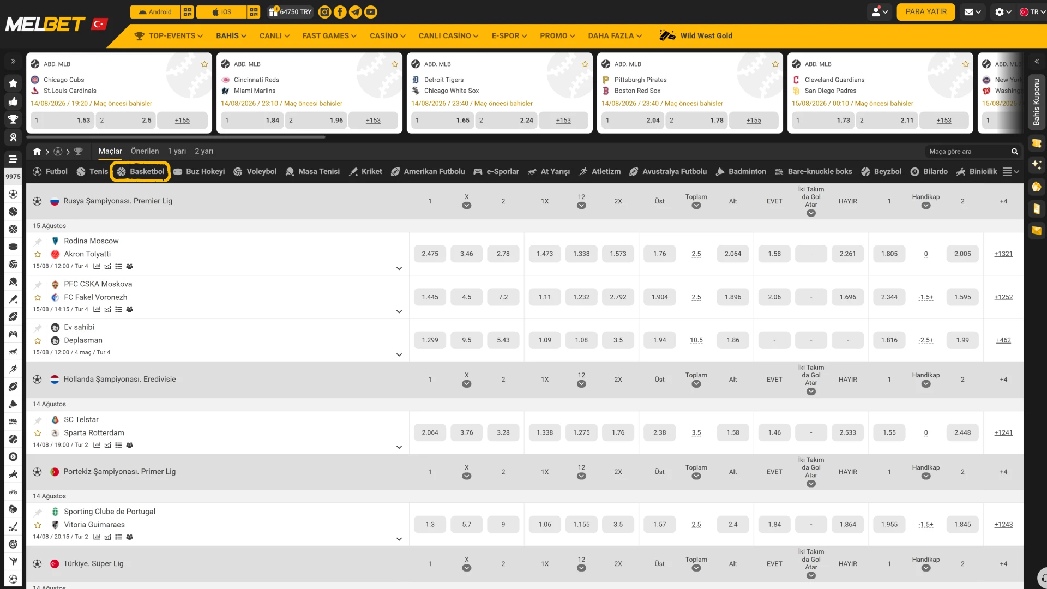Open the account profile dropdown

tap(880, 12)
